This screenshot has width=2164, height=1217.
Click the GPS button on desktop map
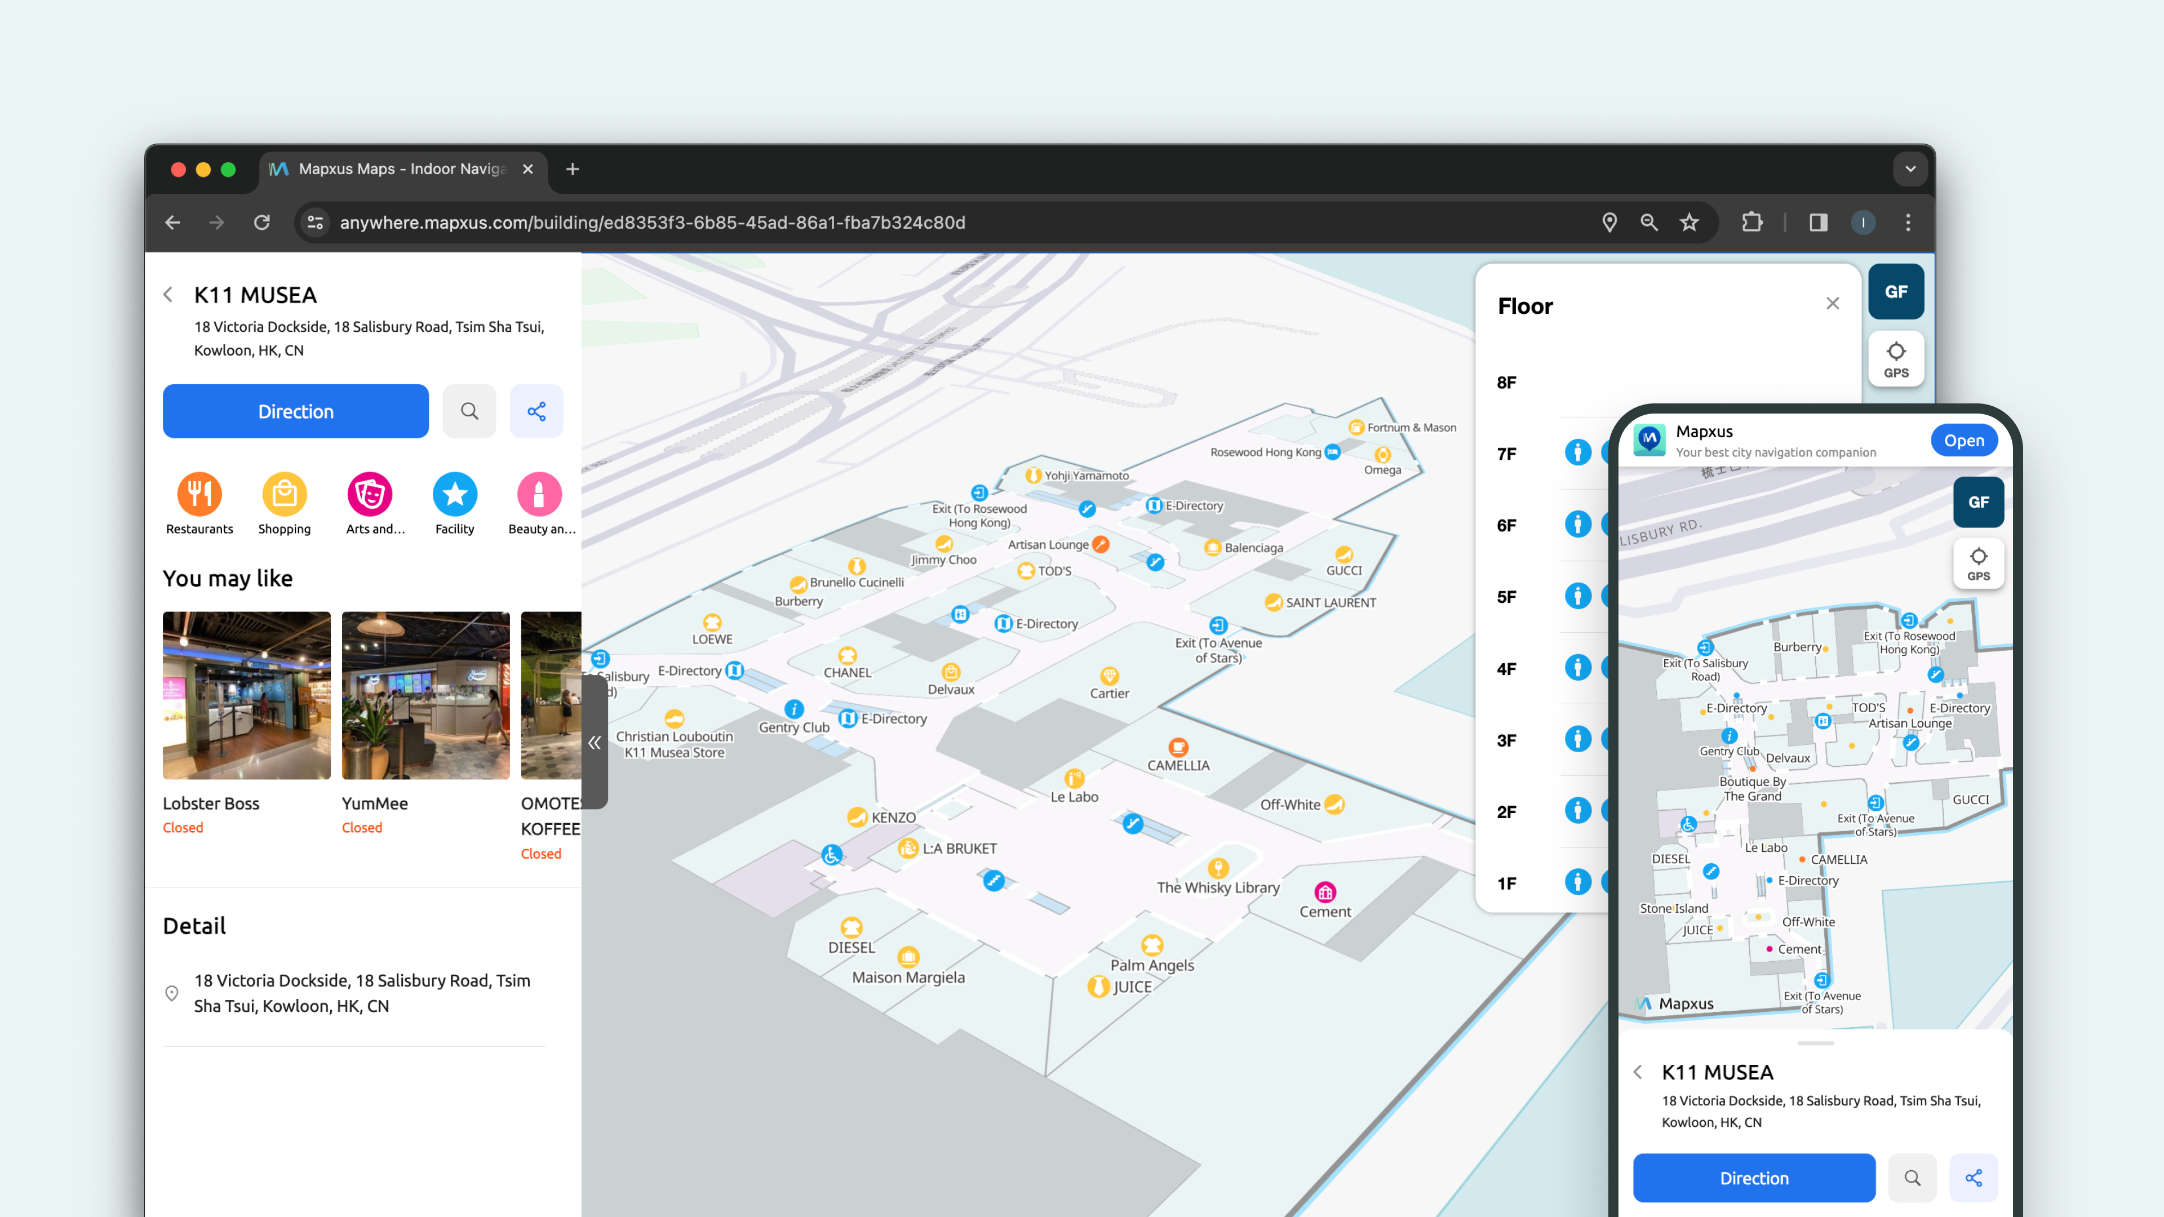click(1896, 359)
